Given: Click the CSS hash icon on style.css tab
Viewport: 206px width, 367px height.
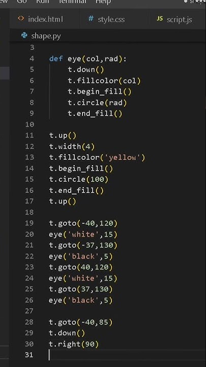Looking at the screenshot, I should 91,18.
